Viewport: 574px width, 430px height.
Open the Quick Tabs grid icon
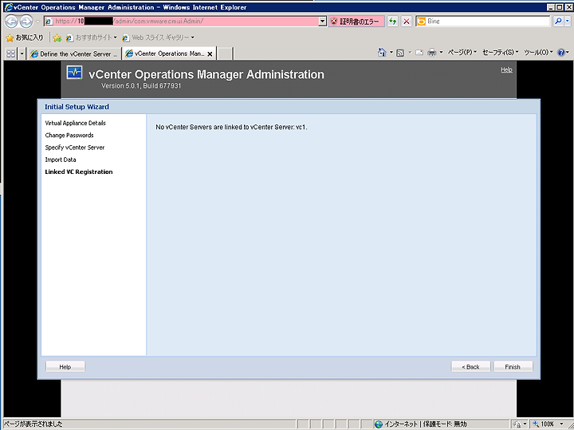click(10, 53)
